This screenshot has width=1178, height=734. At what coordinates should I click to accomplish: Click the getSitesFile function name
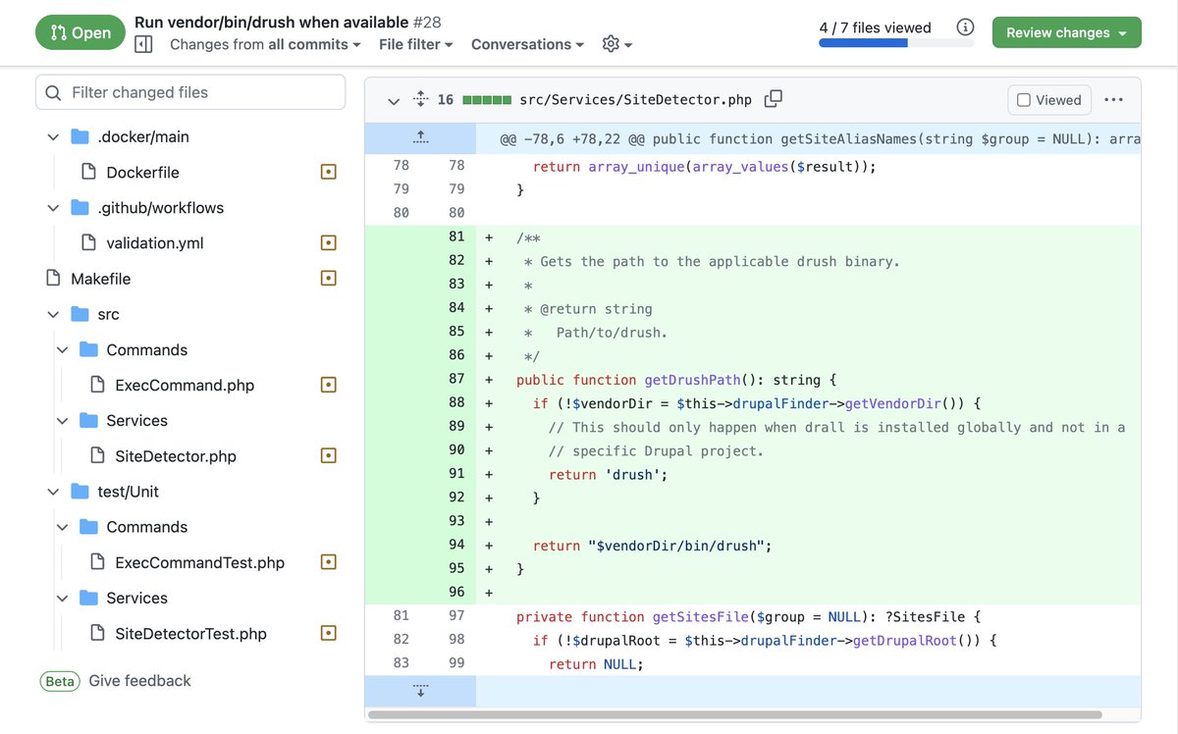click(x=701, y=617)
